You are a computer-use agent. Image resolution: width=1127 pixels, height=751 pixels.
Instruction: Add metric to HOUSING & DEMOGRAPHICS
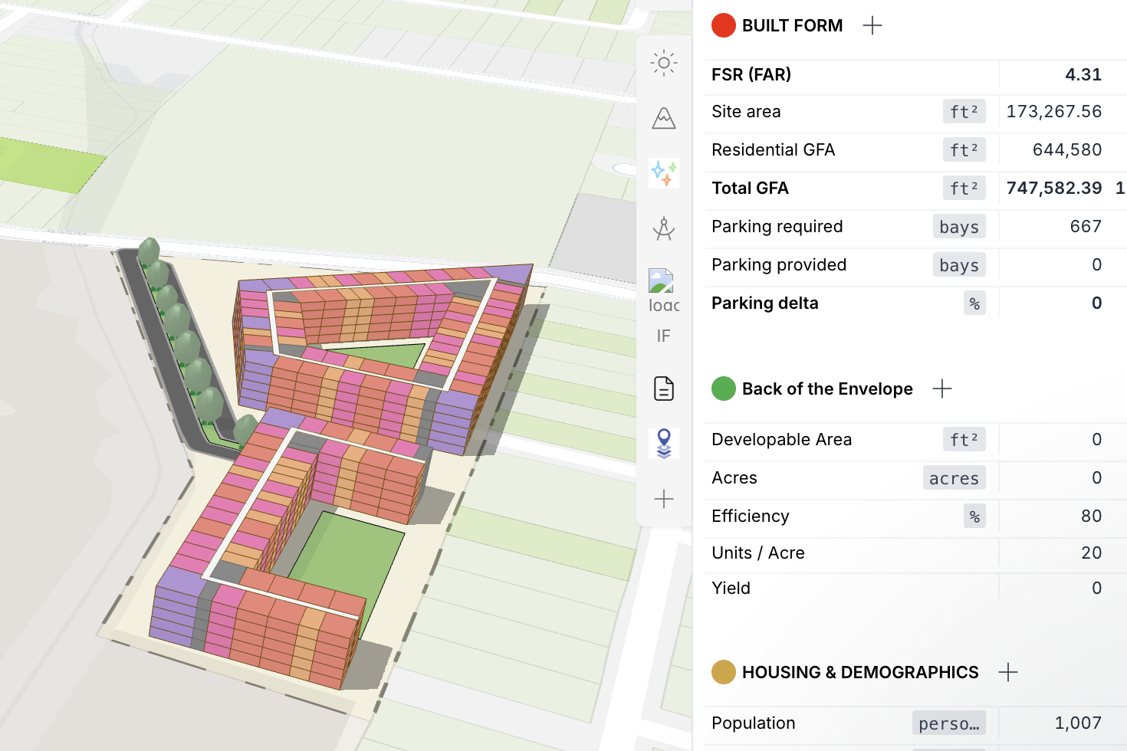pyautogui.click(x=1008, y=672)
